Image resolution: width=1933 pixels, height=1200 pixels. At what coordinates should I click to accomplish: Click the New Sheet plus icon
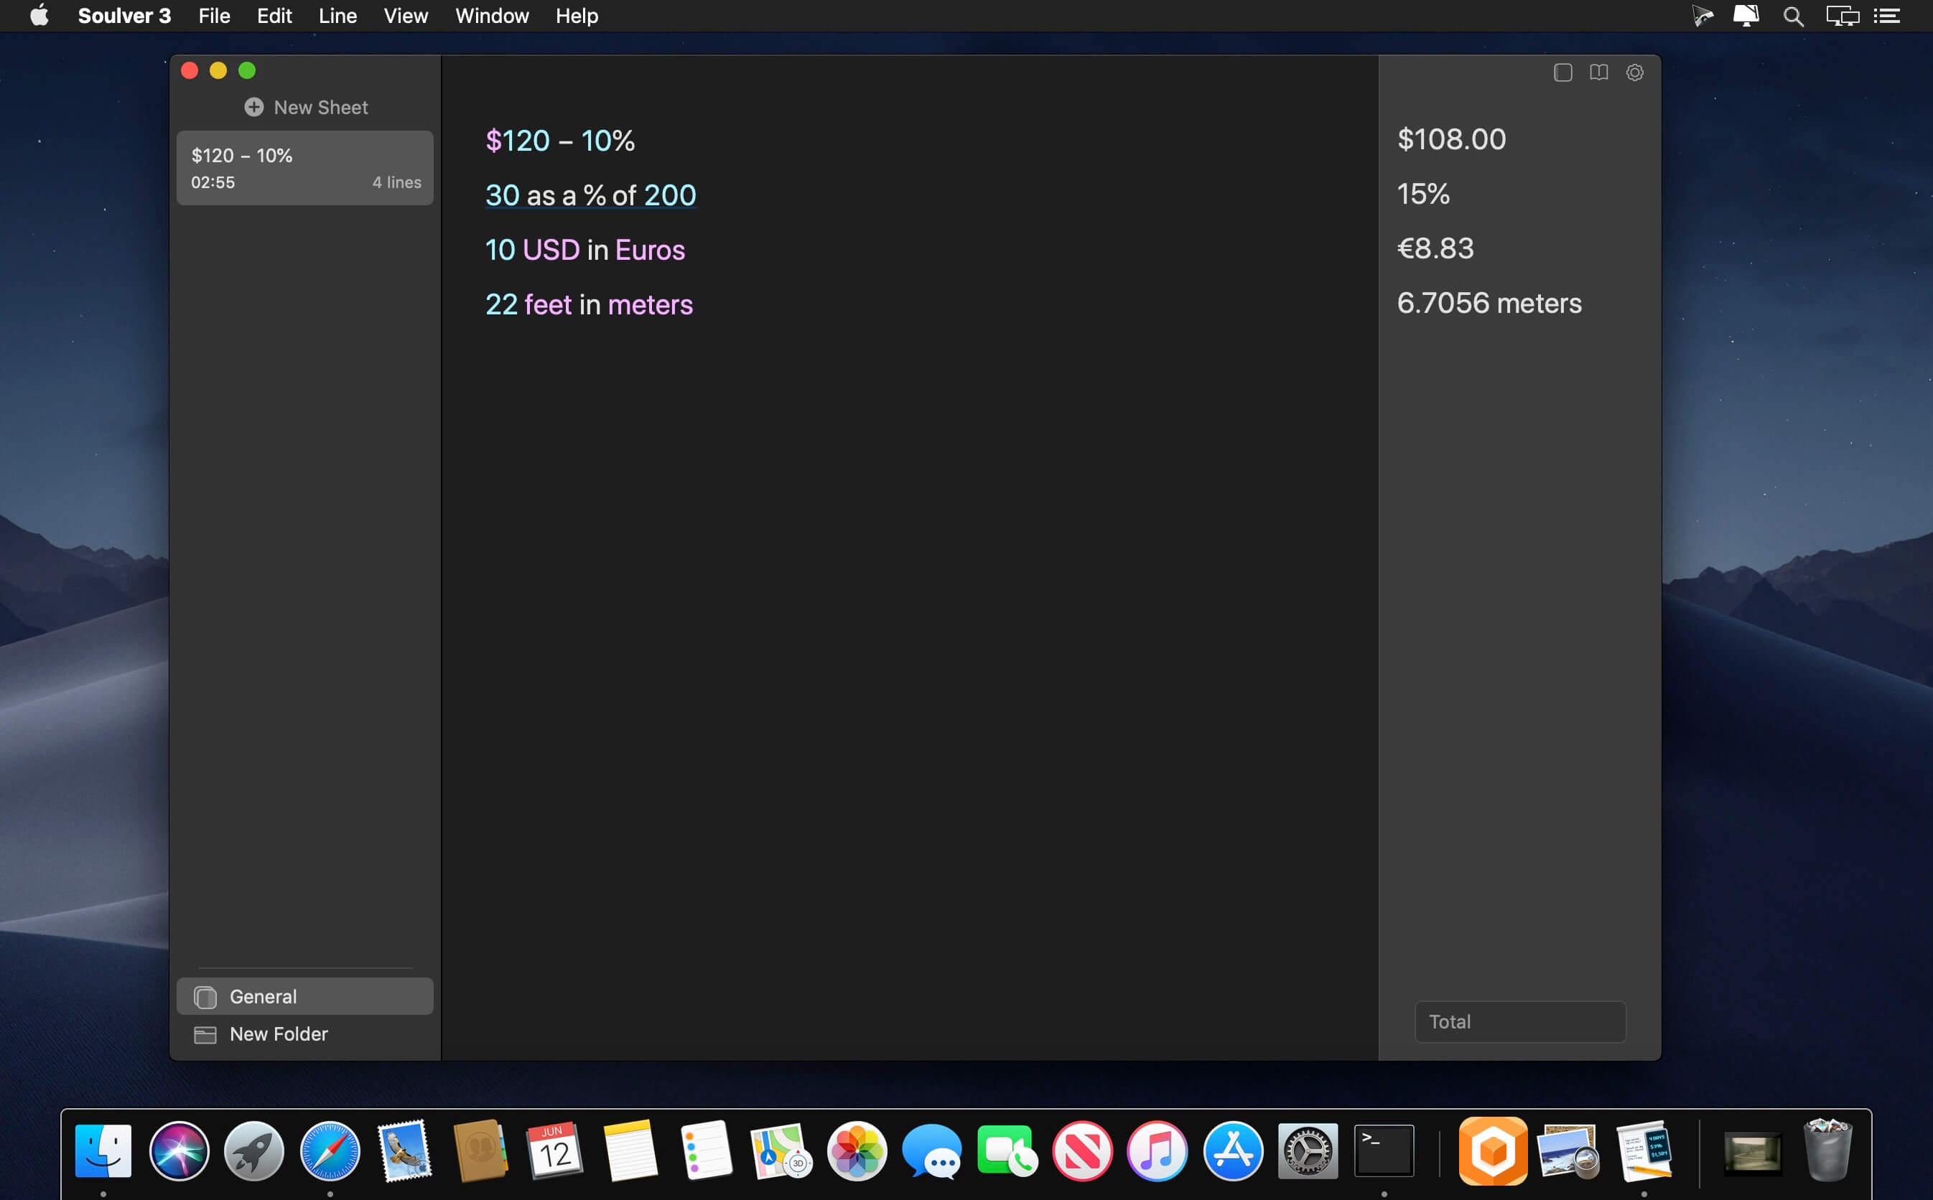(254, 107)
